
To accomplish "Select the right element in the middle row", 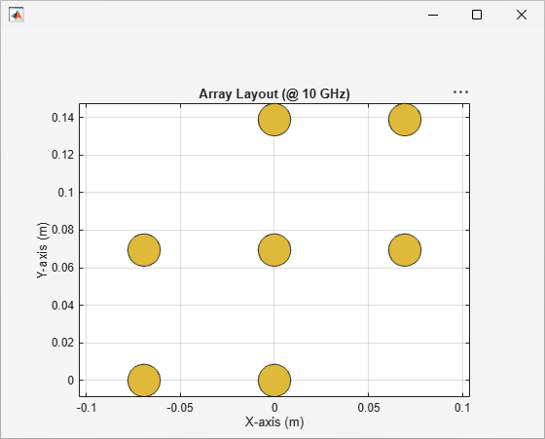I will point(405,250).
